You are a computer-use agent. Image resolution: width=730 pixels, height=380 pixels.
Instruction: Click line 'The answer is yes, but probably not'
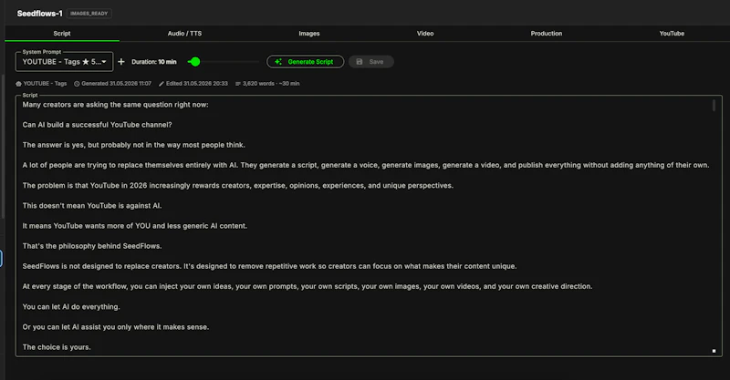[x=133, y=145]
